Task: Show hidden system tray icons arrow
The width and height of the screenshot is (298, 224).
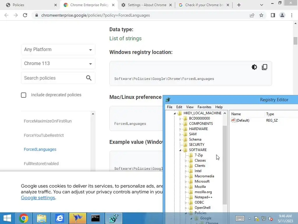Action: 249,218
